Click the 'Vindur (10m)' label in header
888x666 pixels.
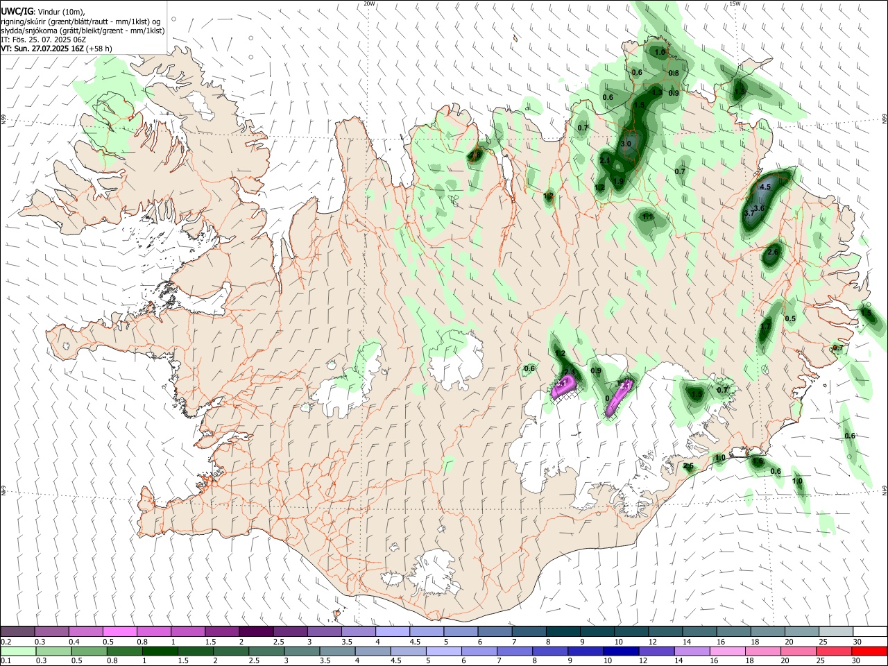61,12
